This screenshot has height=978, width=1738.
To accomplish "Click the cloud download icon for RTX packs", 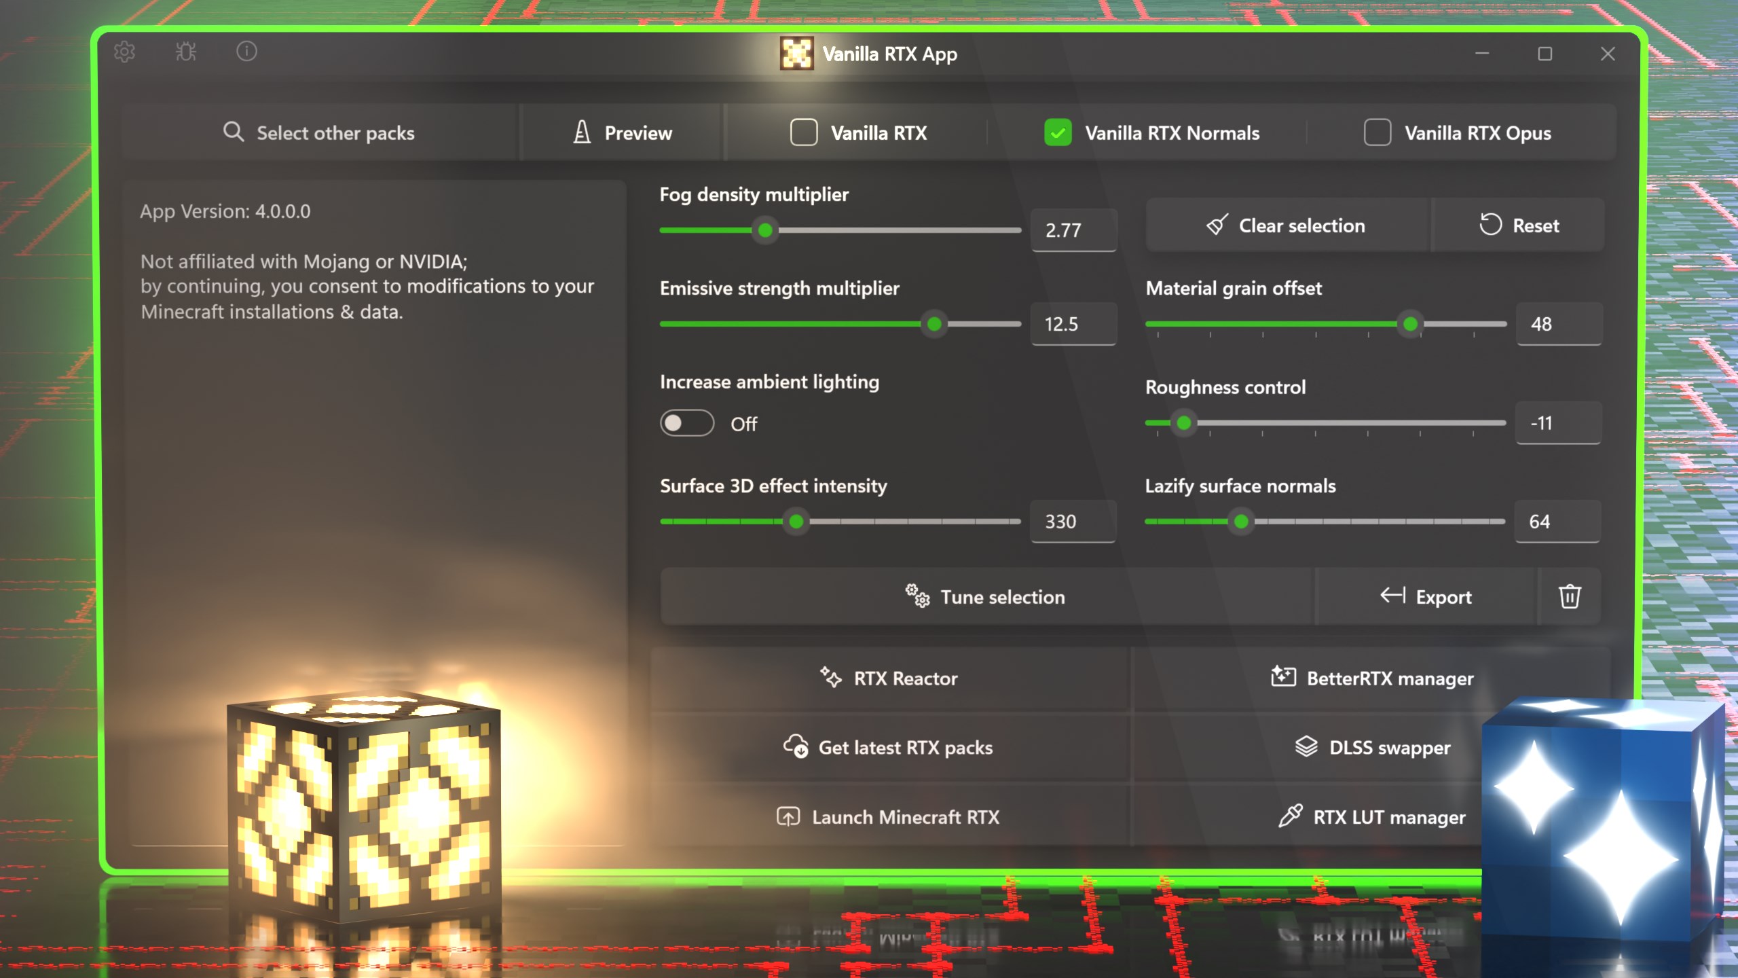I will click(796, 746).
